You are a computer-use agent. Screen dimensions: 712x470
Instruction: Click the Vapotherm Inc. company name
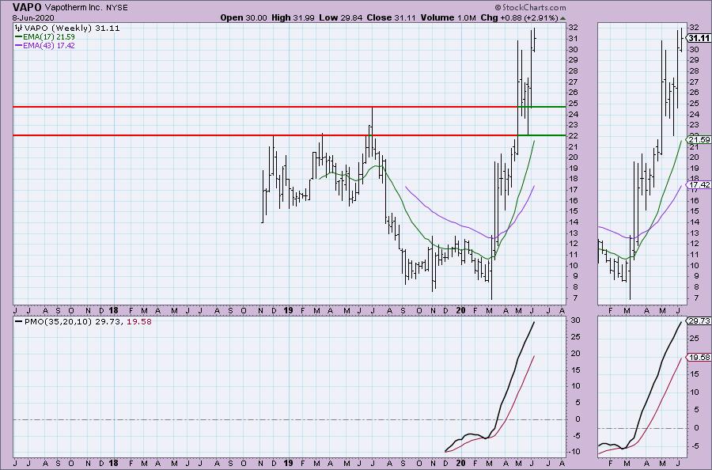pos(73,8)
